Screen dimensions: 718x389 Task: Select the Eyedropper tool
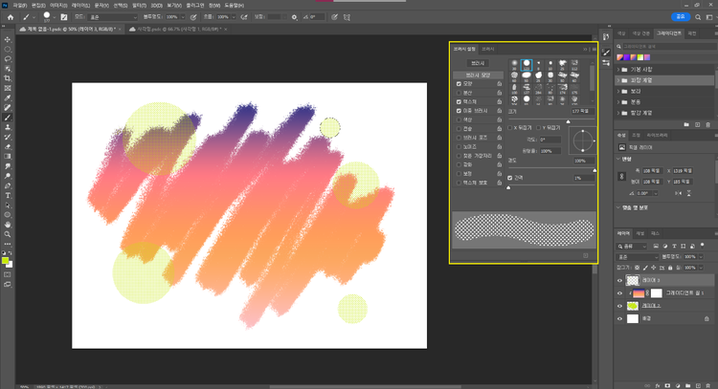[8, 98]
